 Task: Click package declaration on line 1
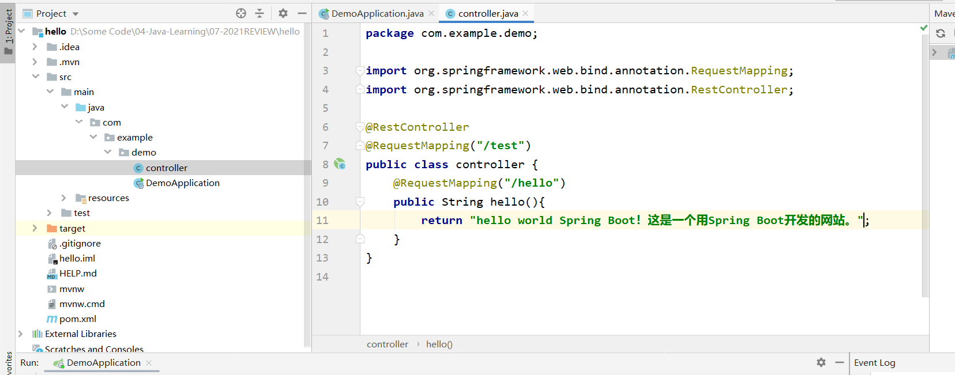tap(451, 33)
